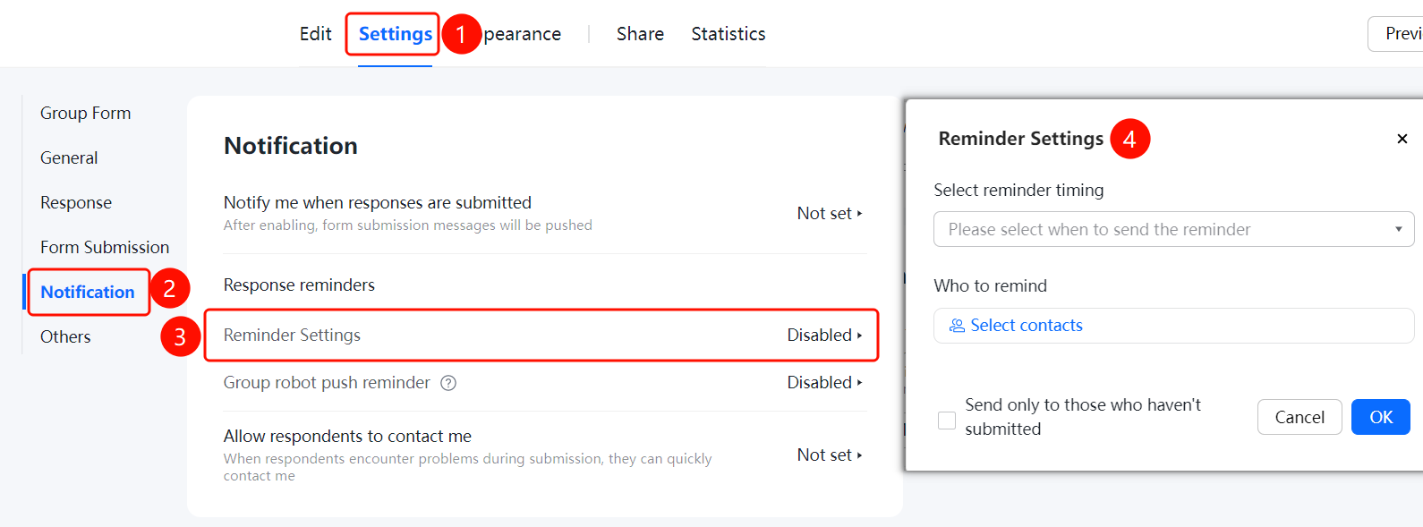
Task: Tick 'Send only to those who haven't submitted'
Action: [x=947, y=420]
